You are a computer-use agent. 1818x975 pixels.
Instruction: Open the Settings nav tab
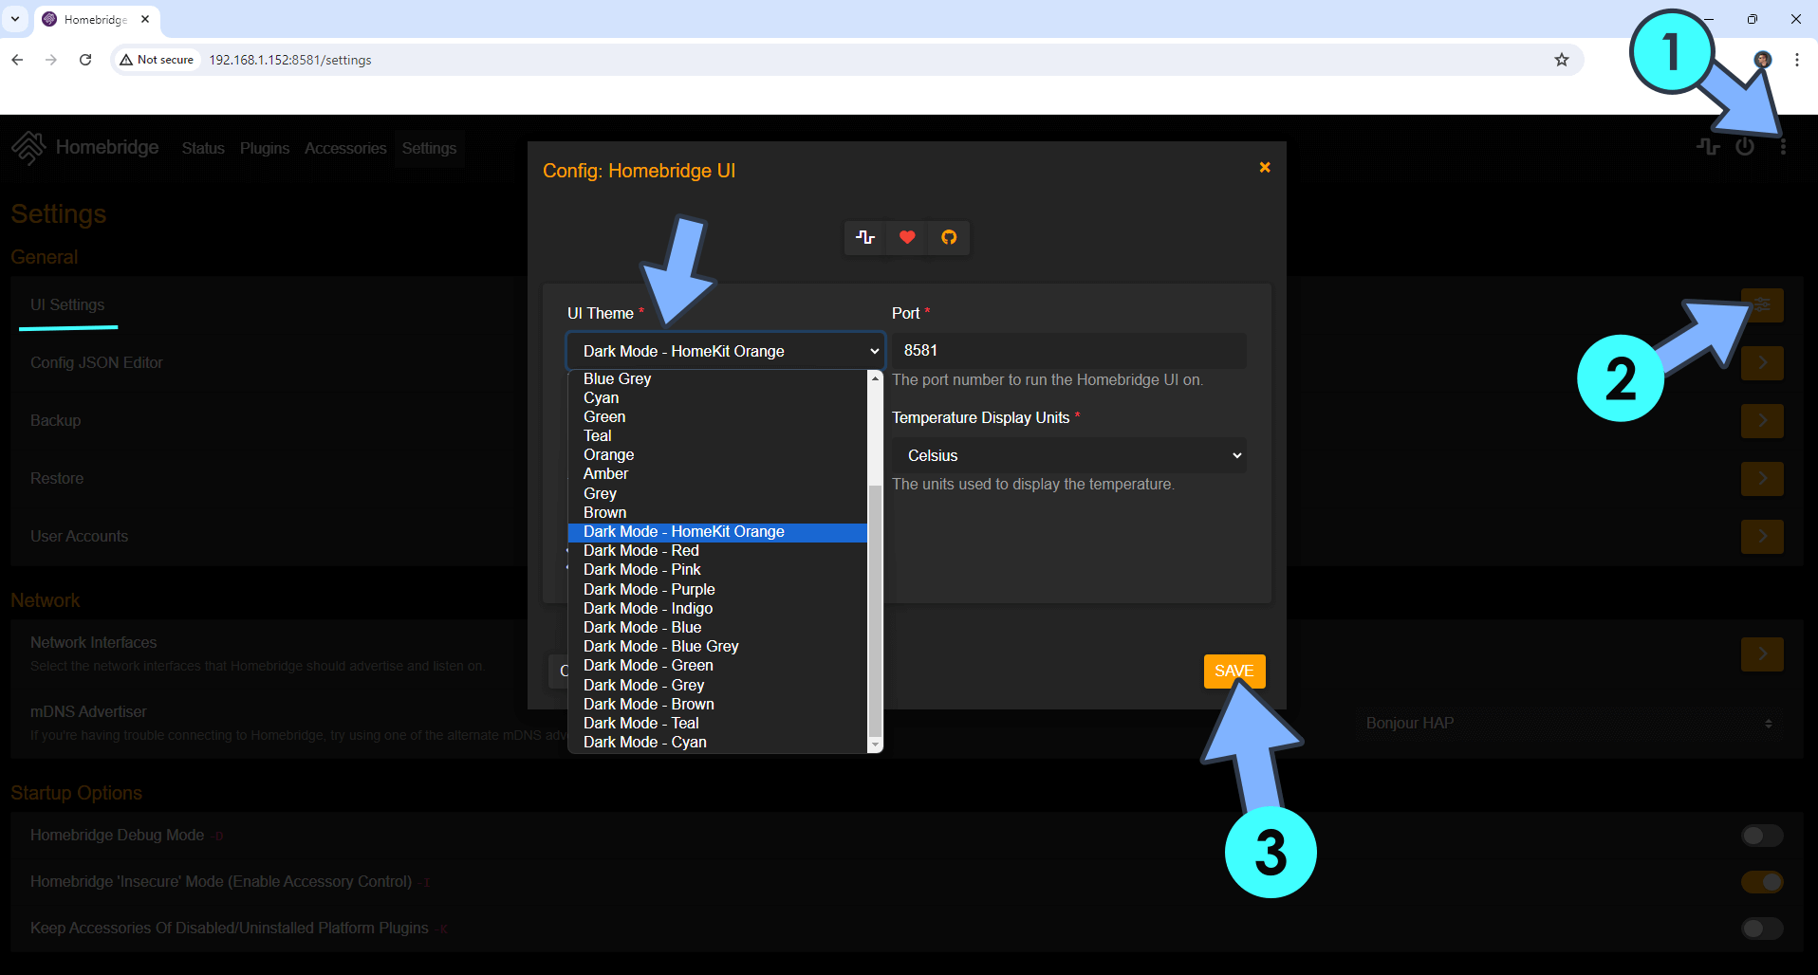pyautogui.click(x=429, y=149)
